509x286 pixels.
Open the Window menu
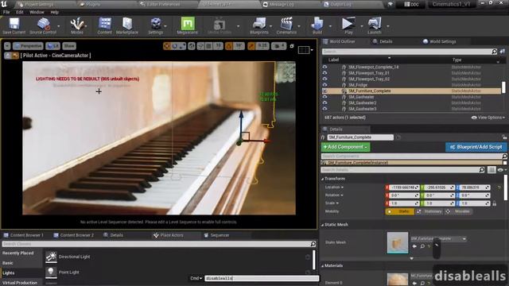coord(37,12)
